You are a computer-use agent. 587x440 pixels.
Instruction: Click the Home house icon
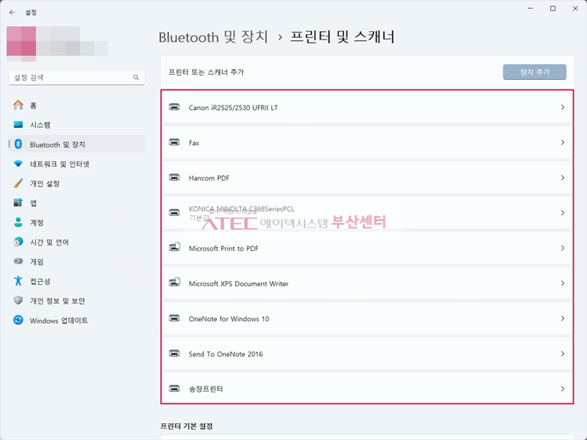(x=18, y=105)
